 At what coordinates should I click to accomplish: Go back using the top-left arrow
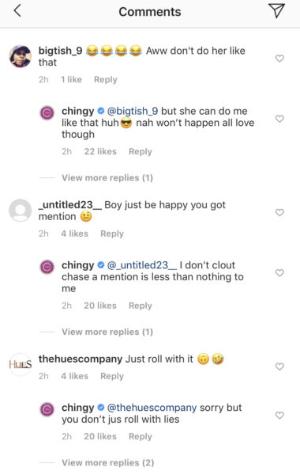pos(17,11)
